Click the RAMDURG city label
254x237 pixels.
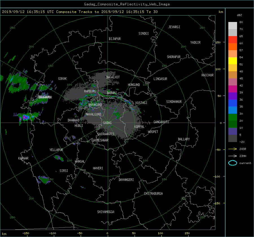90,91
